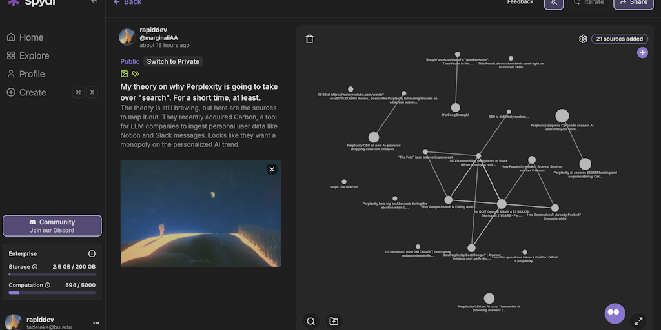This screenshot has height=330, width=661.
Task: Select 'He QUIT OpenAI & Built a $3 BILLION' node
Action: click(502, 204)
